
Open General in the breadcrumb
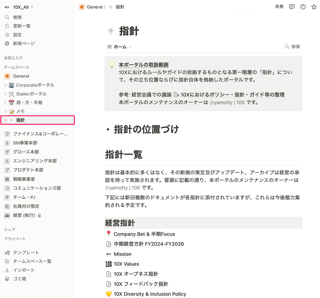[x=95, y=7]
